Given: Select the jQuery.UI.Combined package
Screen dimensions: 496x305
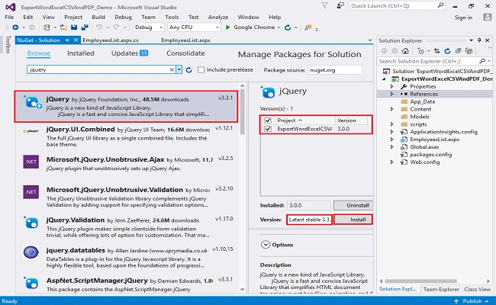Looking at the screenshot, I should pyautogui.click(x=127, y=136).
